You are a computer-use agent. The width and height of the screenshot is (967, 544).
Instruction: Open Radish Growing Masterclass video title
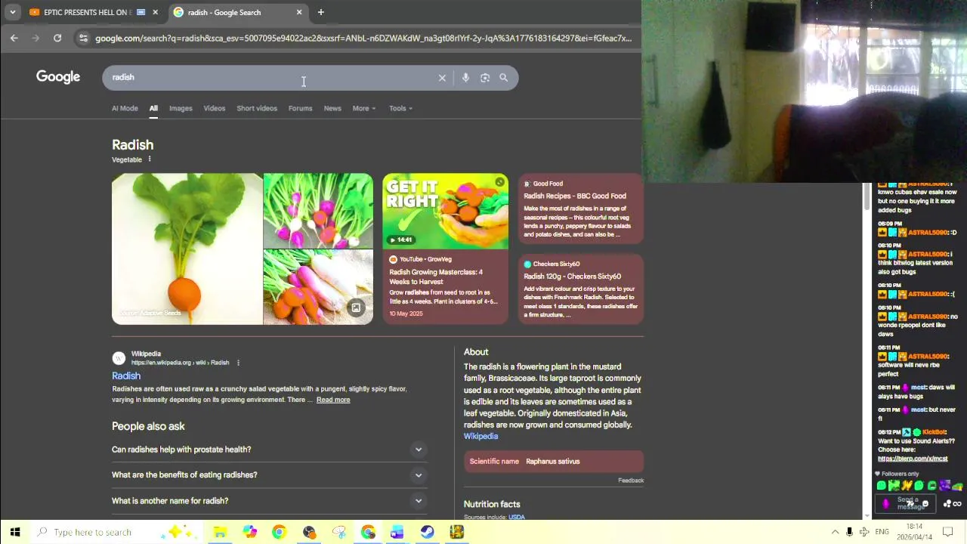[x=436, y=277]
